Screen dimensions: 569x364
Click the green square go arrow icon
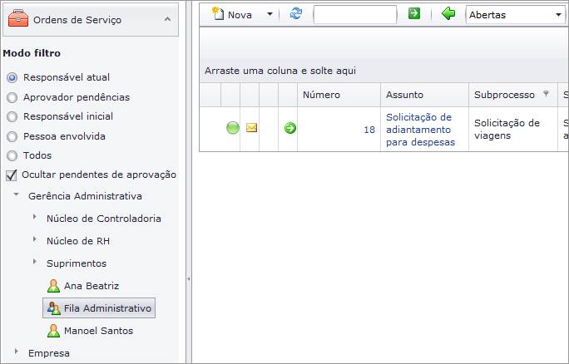point(414,13)
